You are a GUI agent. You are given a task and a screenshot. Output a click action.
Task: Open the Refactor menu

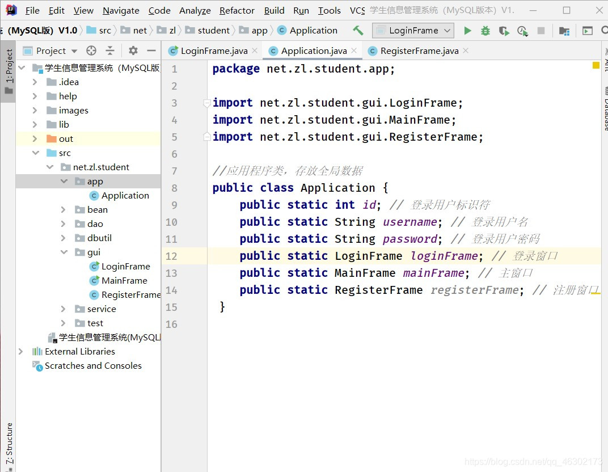coord(237,10)
